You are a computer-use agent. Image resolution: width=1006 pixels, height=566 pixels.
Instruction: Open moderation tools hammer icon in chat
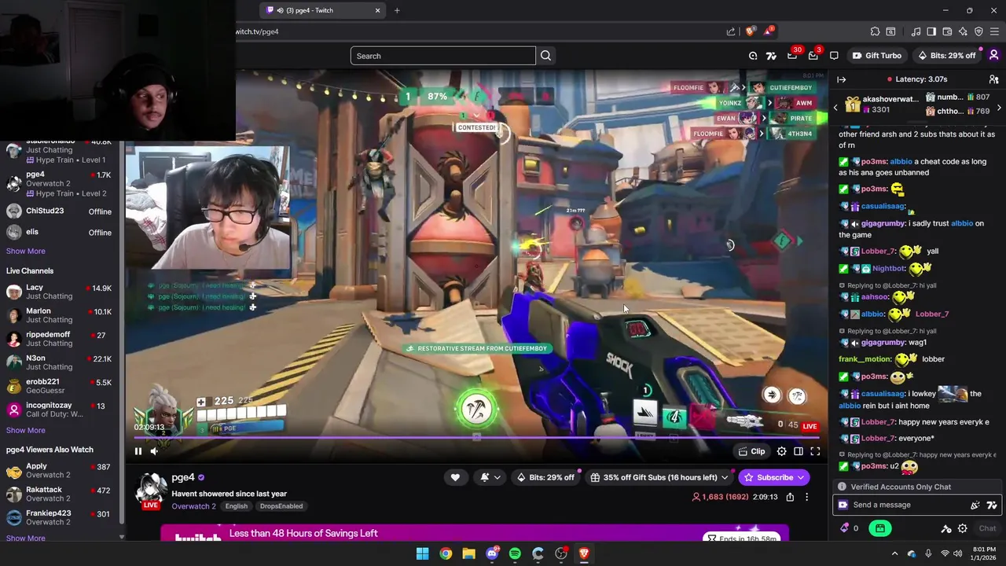[946, 529]
